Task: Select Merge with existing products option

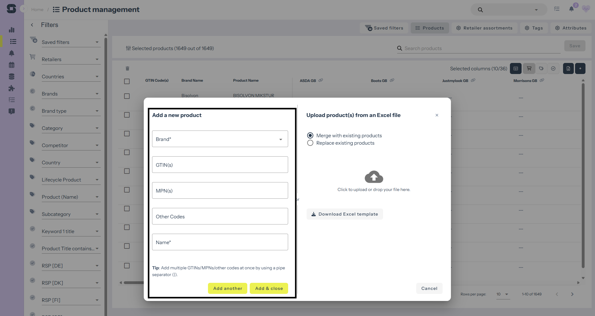Action: click(x=310, y=135)
